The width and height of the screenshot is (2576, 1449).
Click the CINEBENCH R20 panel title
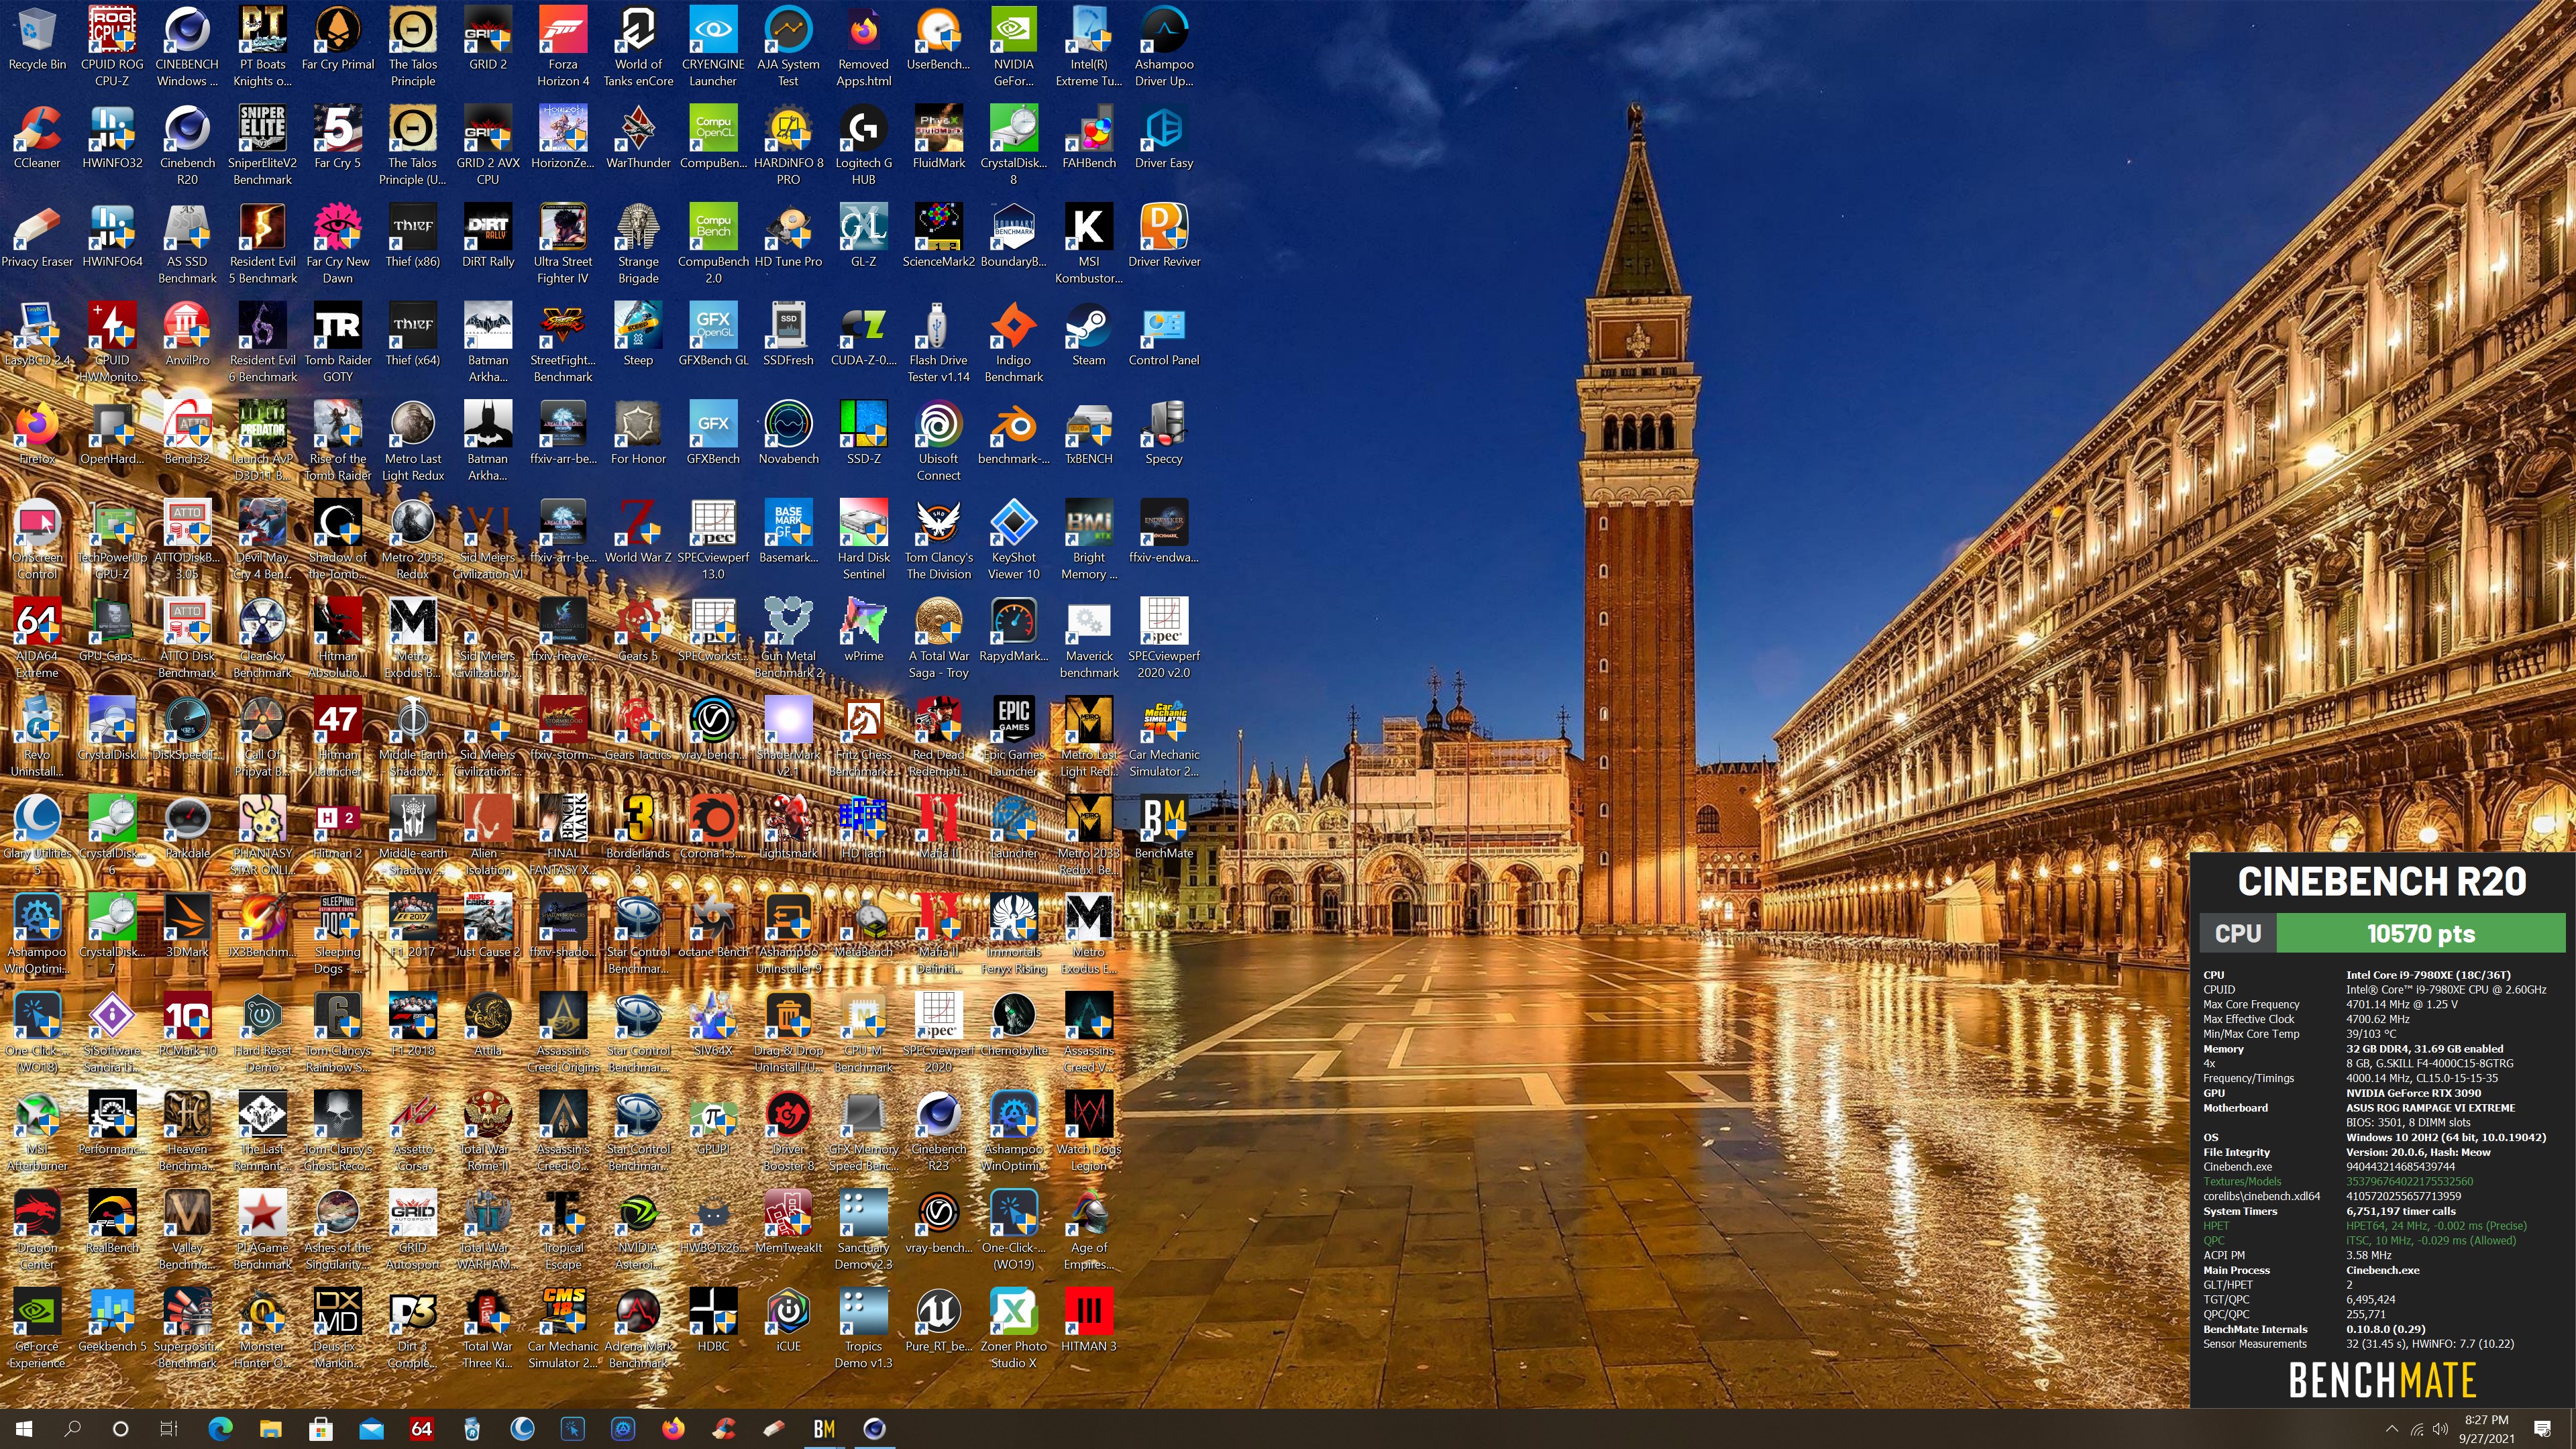tap(2382, 882)
